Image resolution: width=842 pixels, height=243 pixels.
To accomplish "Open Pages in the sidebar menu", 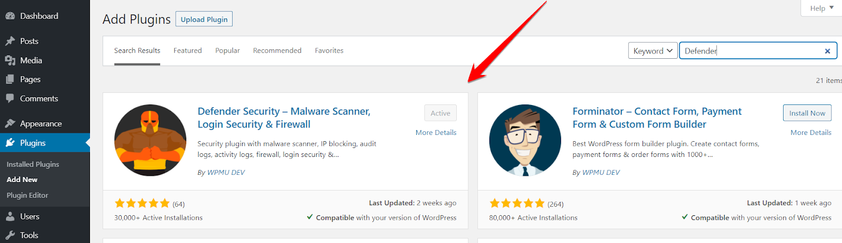I will (x=45, y=79).
